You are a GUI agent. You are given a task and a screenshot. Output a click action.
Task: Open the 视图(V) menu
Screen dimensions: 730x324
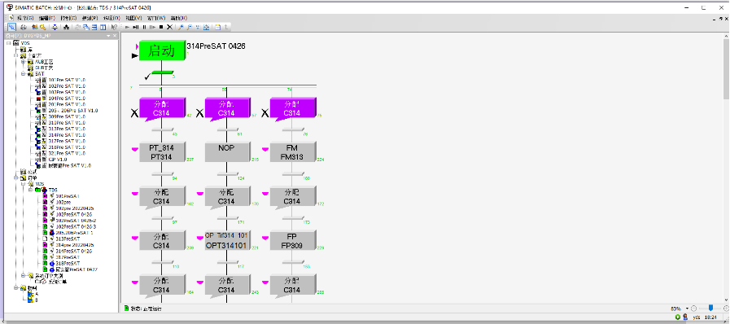(133, 18)
